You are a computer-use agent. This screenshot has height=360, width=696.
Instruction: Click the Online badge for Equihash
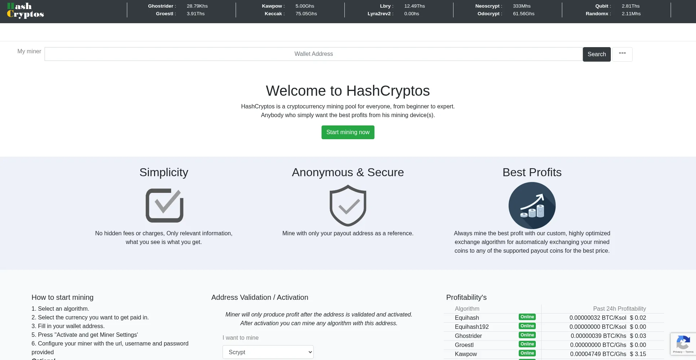pyautogui.click(x=527, y=317)
